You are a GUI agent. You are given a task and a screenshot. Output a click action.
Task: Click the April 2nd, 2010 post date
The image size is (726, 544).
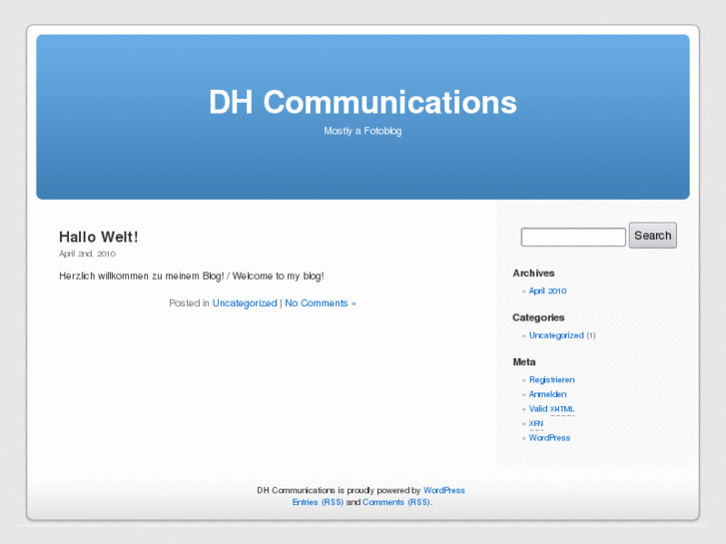[x=87, y=254]
